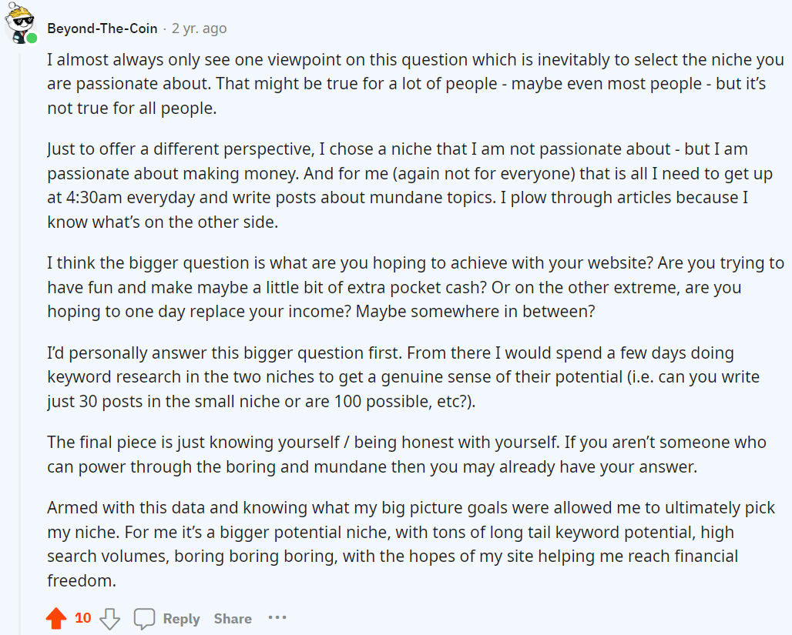
Task: Click the word "freedom." ending the comment
Action: 82,580
